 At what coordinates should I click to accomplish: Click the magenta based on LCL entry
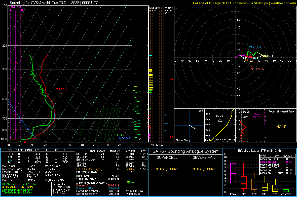point(276,162)
